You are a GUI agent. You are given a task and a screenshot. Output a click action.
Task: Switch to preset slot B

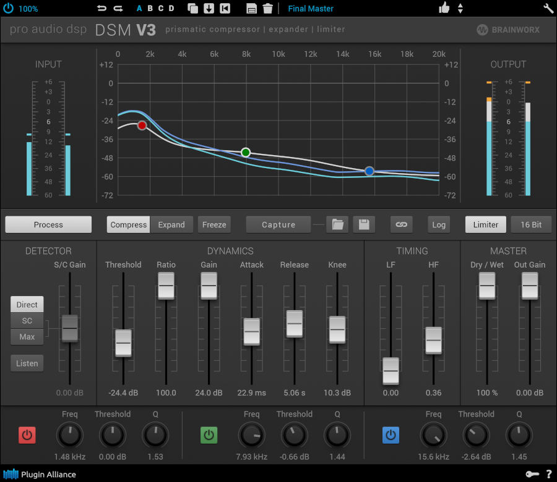point(149,9)
